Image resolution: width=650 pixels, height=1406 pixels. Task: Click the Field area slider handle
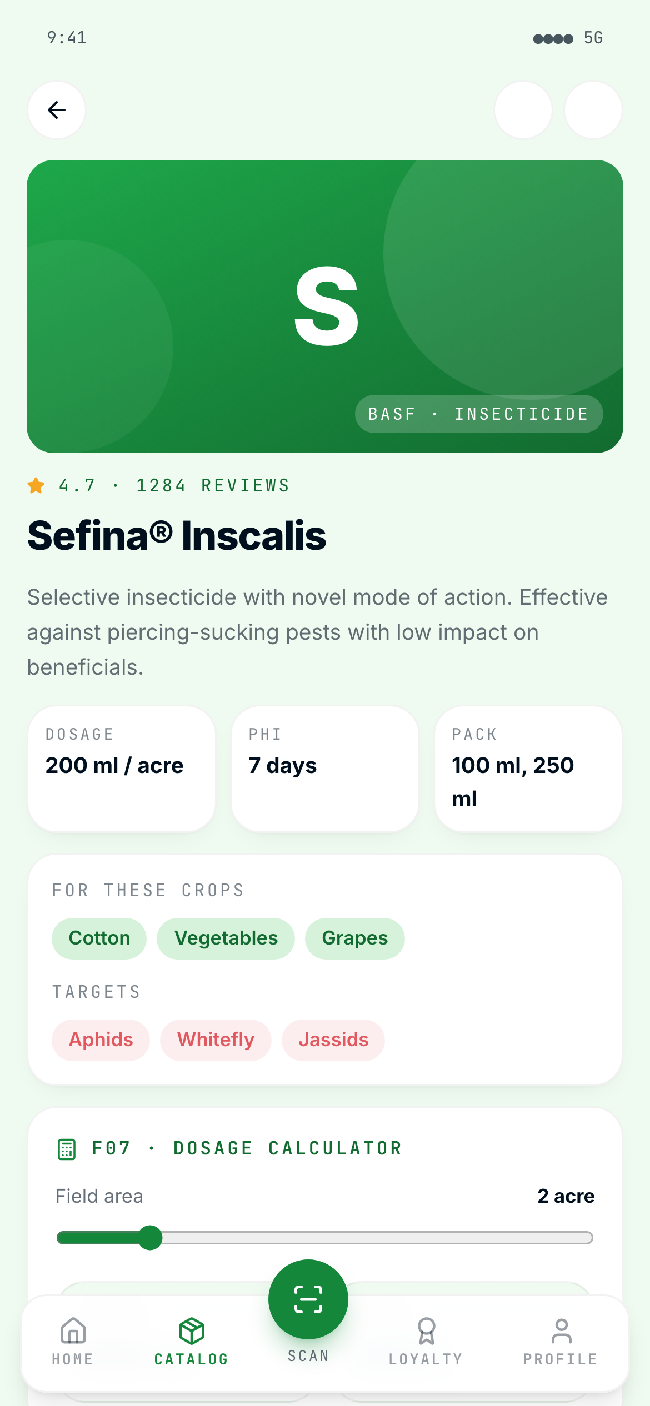tap(150, 1238)
